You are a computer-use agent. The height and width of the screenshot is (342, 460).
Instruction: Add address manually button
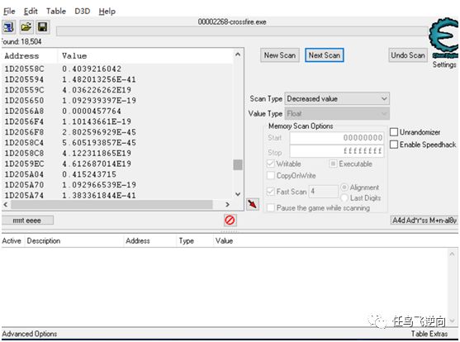pos(424,221)
